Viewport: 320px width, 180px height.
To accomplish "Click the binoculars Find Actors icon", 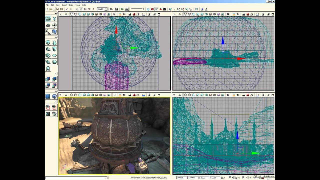I will (x=111, y=9).
